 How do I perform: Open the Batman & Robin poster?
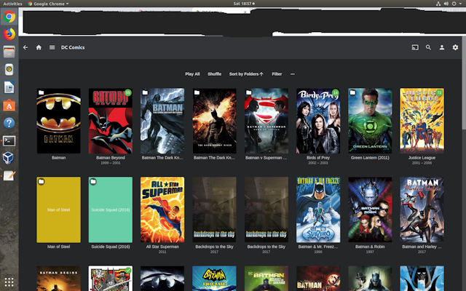pyautogui.click(x=370, y=210)
